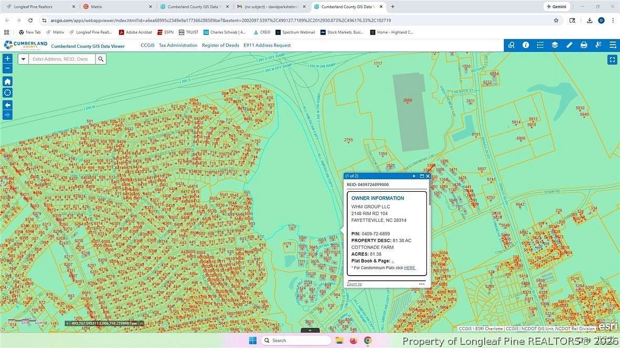The height and width of the screenshot is (348, 620).
Task: Zoom in using the plus button
Action: click(x=7, y=58)
